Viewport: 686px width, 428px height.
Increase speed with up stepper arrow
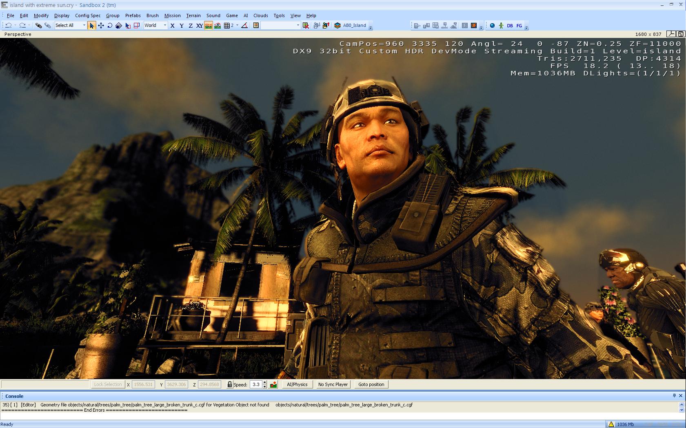(264, 382)
